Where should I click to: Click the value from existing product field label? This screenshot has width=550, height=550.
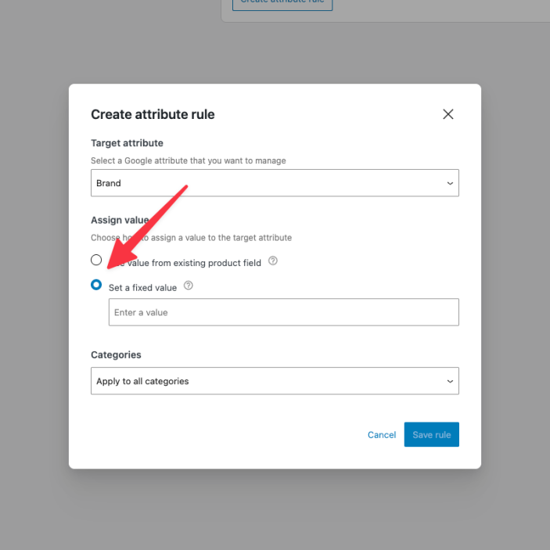point(196,263)
